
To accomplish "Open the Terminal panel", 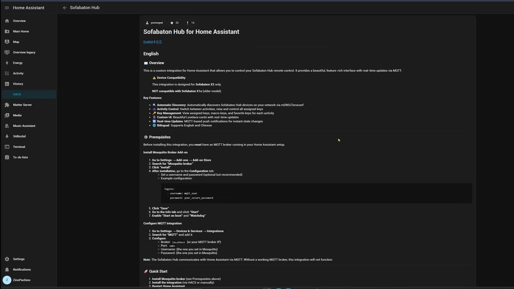I will point(29,147).
